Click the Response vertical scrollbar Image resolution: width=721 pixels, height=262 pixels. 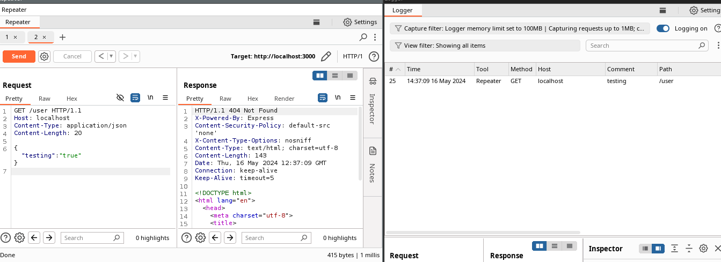tap(360, 143)
